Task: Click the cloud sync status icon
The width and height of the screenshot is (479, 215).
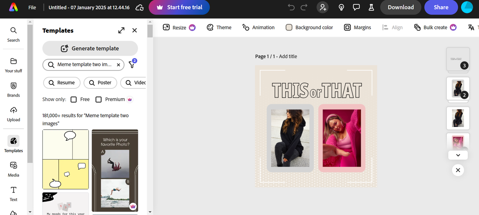Action: pos(139,7)
